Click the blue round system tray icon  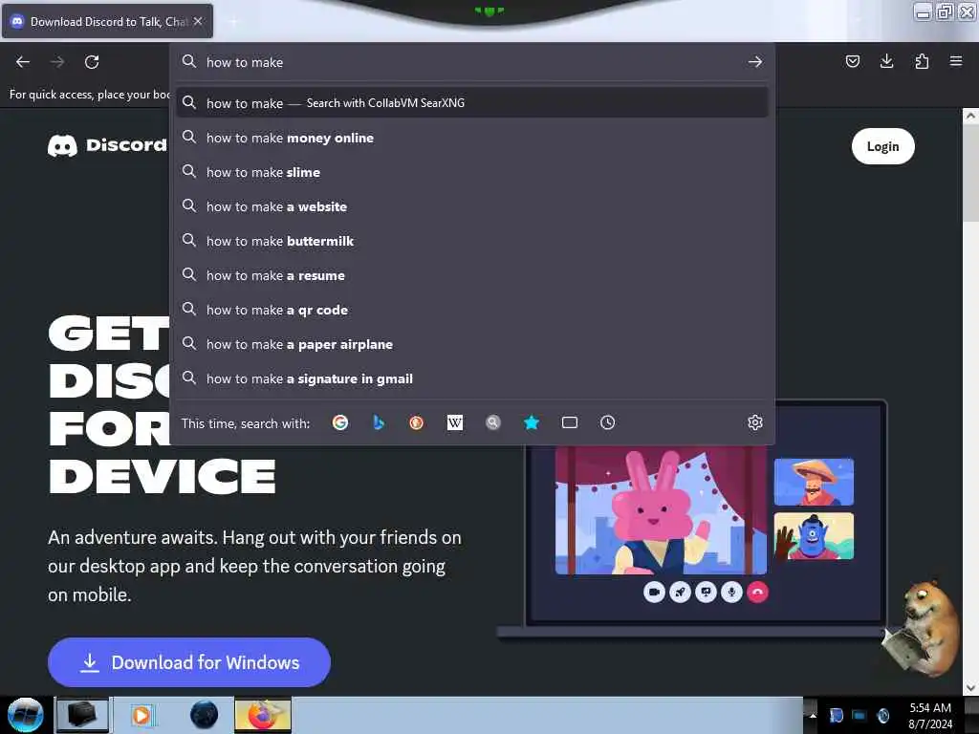(882, 715)
